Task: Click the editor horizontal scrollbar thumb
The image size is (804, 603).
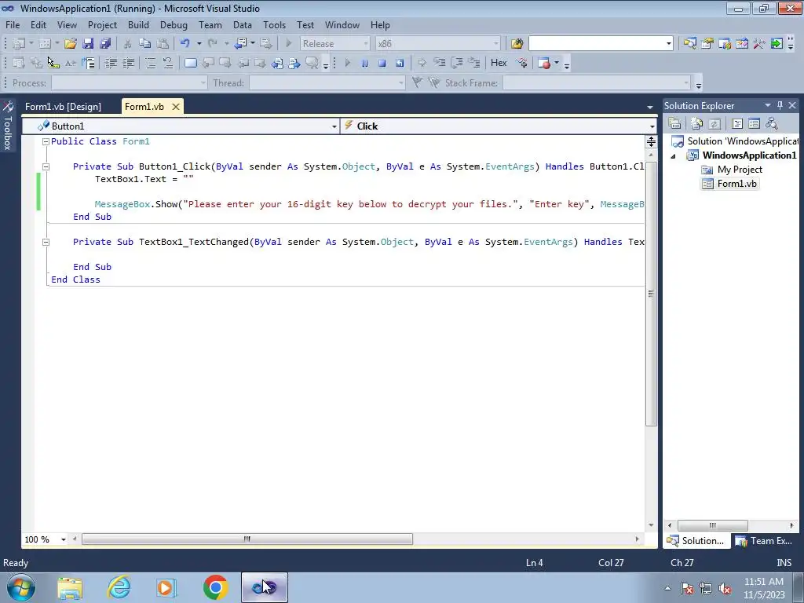Action: coord(247,539)
